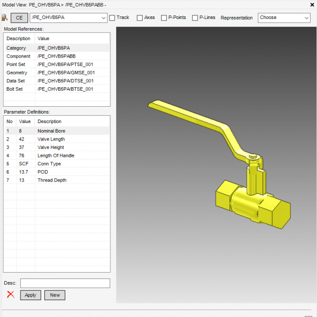Viewport: 317px width, 317px height.
Task: Click the Apply button
Action: coord(30,295)
